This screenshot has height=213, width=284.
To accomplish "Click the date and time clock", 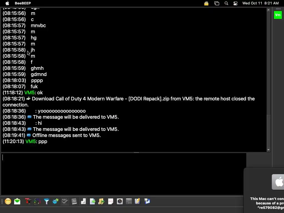I will tap(260, 3).
